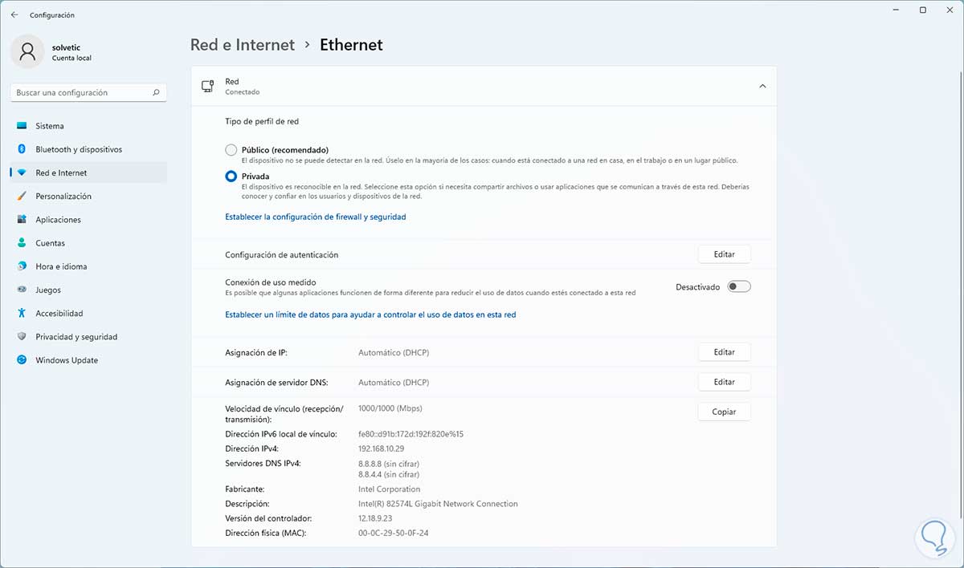This screenshot has width=964, height=568.
Task: Open Cuentas settings in sidebar
Action: tap(50, 243)
